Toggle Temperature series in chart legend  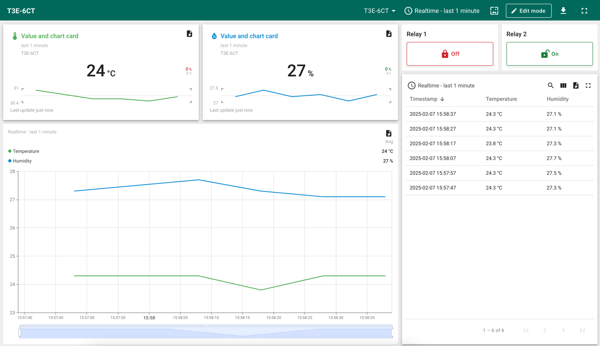[x=26, y=151]
